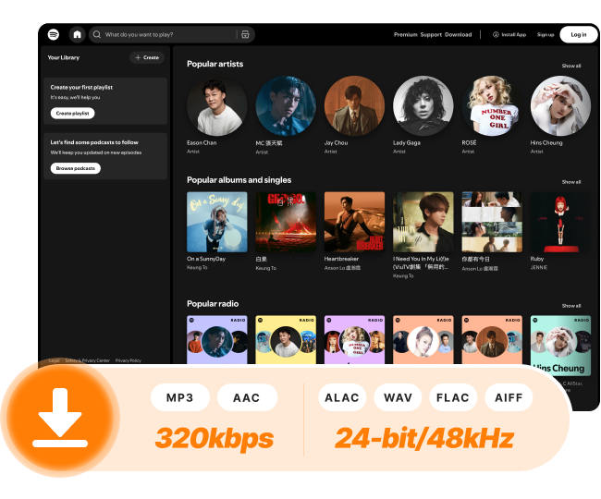Select the AAC format pill
The width and height of the screenshot is (601, 499).
247,397
